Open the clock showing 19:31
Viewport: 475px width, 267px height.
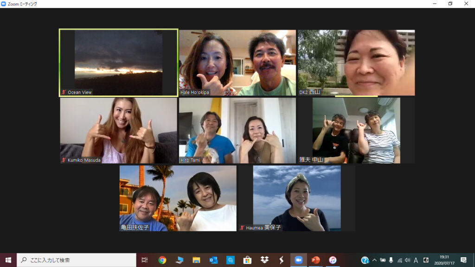(444, 260)
